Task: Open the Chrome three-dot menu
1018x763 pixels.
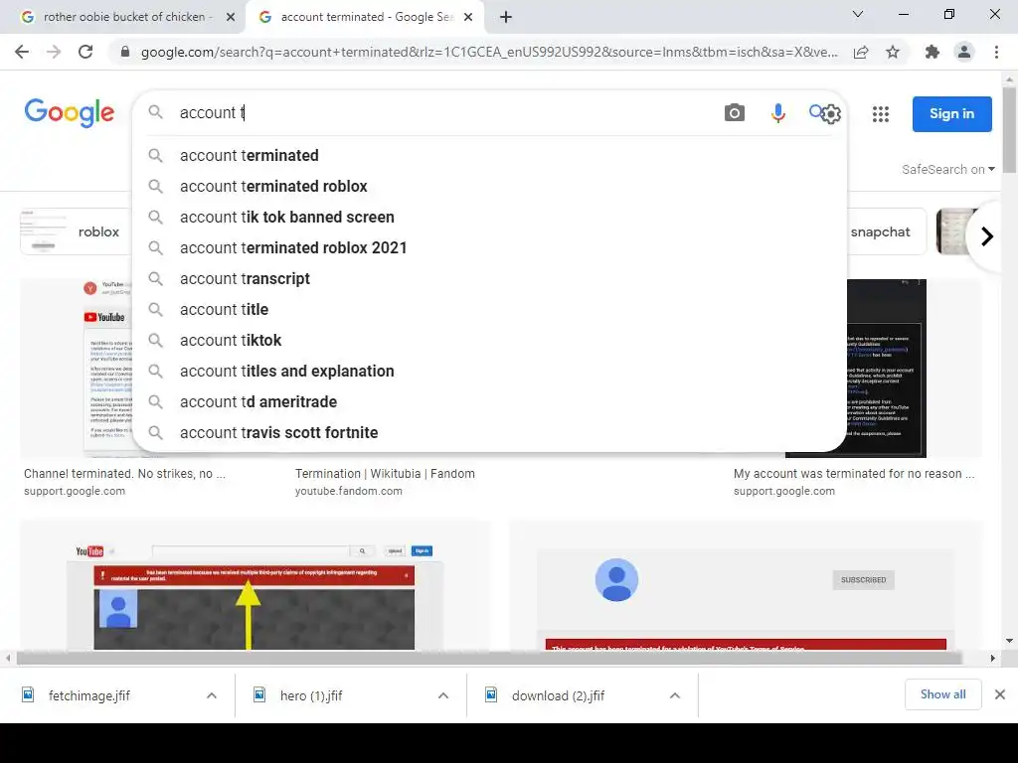Action: tap(996, 52)
